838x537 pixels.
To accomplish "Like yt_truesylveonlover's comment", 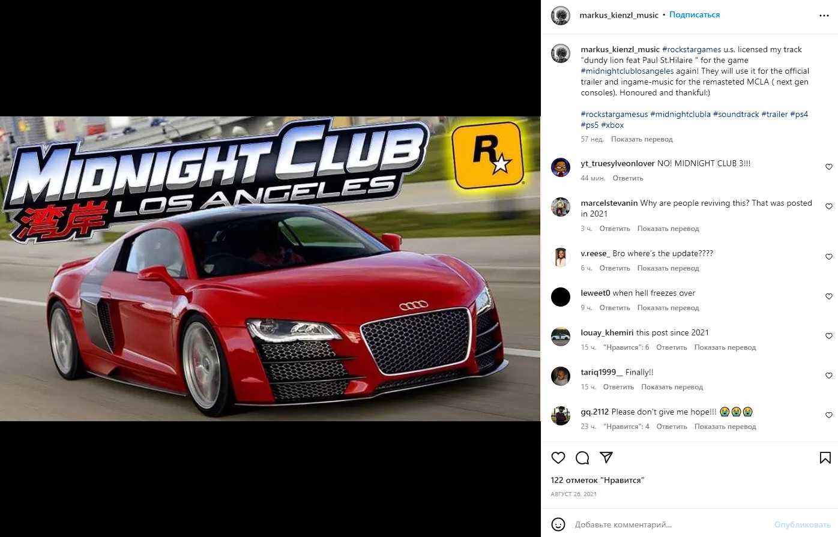I will (829, 167).
